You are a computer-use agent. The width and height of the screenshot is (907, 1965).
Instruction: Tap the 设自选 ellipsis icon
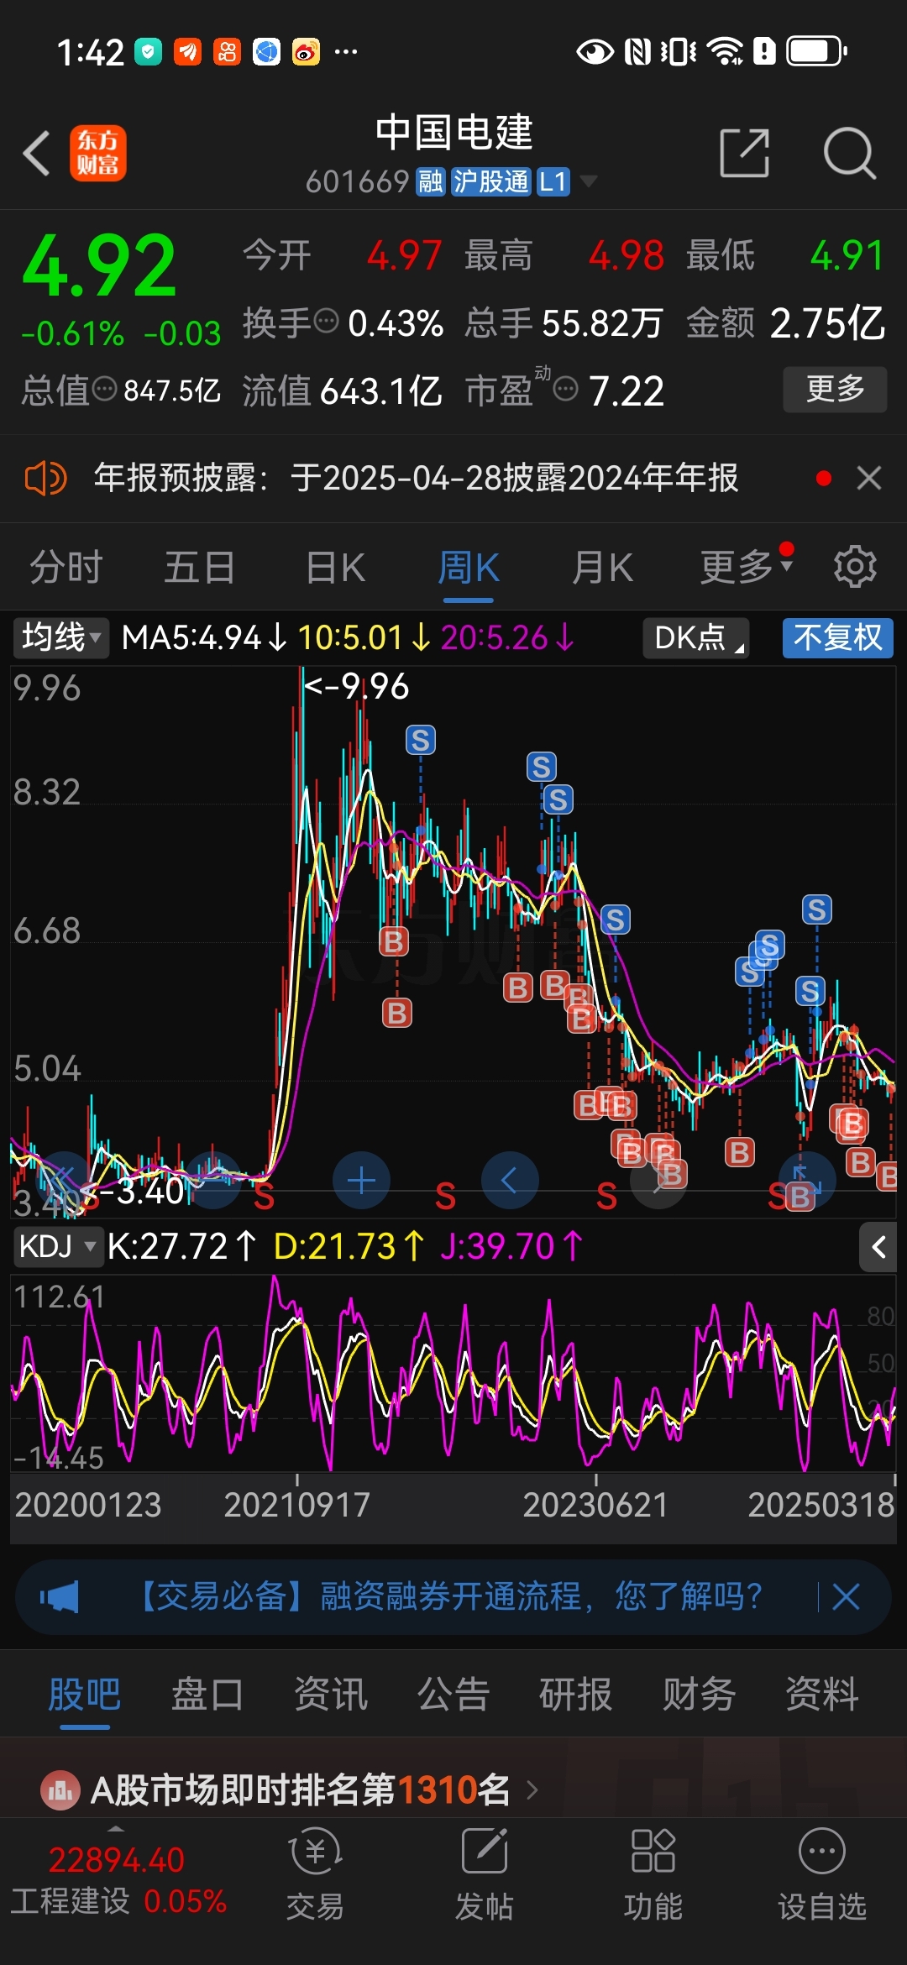click(822, 1852)
